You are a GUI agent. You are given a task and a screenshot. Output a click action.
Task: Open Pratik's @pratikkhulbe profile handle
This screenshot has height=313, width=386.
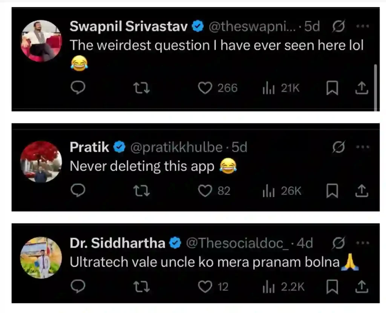pyautogui.click(x=176, y=147)
